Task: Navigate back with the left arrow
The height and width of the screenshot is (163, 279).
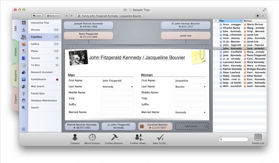Action: [x=66, y=16]
